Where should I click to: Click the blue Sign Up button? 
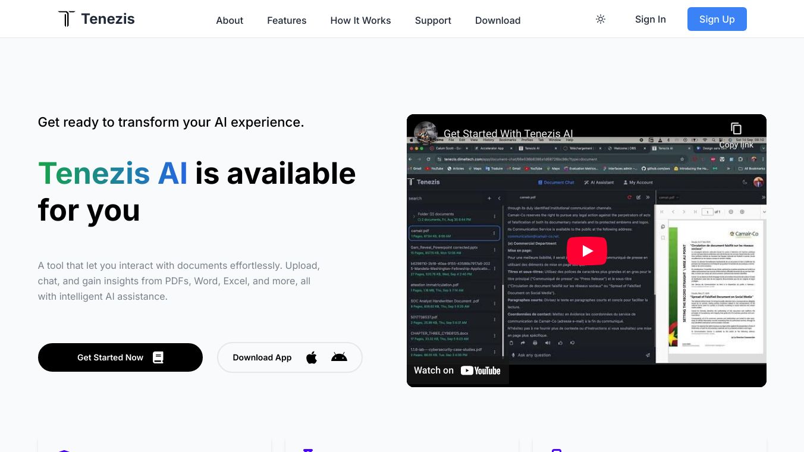coord(717,19)
